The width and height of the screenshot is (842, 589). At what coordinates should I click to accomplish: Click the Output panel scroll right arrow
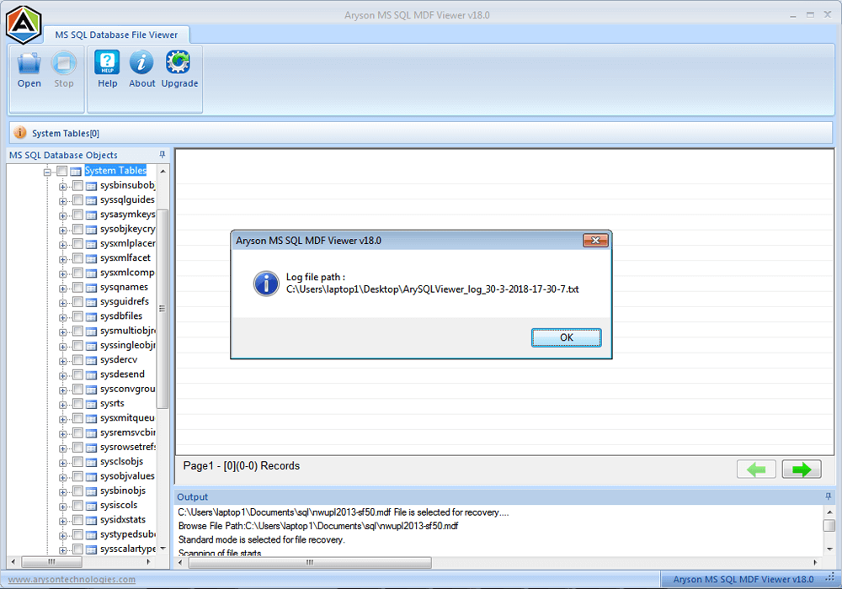815,562
